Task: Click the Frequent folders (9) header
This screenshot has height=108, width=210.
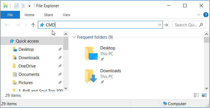Action: click(x=95, y=37)
